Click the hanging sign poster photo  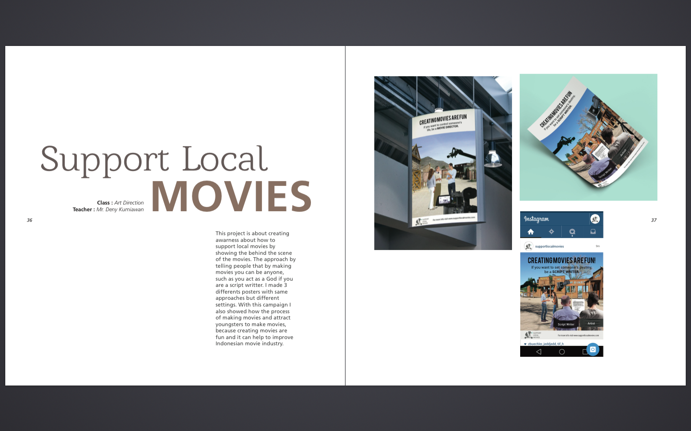tap(443, 163)
